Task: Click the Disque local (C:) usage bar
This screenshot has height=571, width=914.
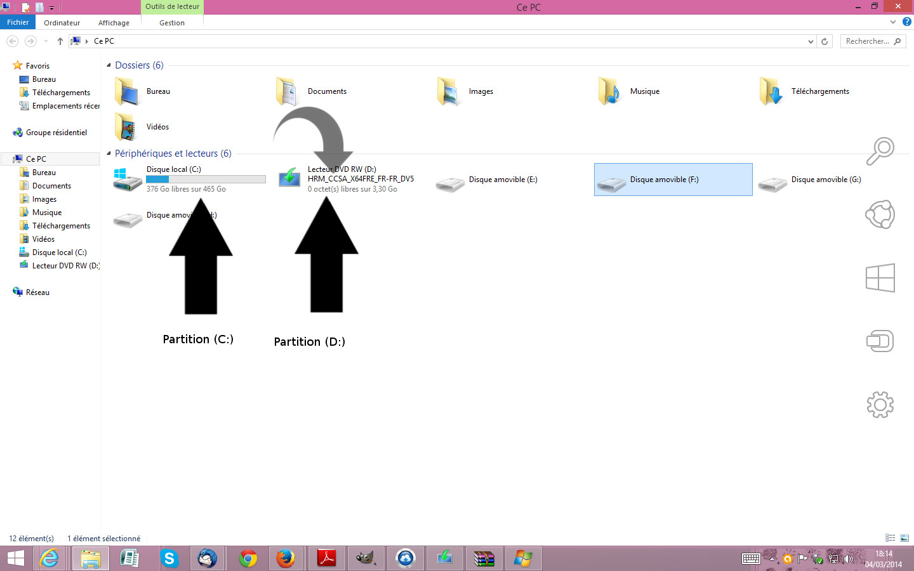Action: [206, 180]
